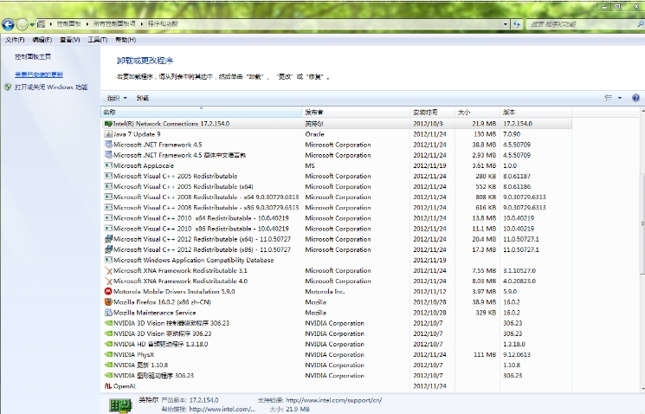Click the Visual C++ 2005 Redistributable (x64) icon
This screenshot has height=414, width=645.
click(x=108, y=186)
